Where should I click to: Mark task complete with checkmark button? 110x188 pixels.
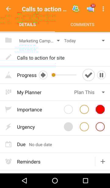click(x=89, y=75)
